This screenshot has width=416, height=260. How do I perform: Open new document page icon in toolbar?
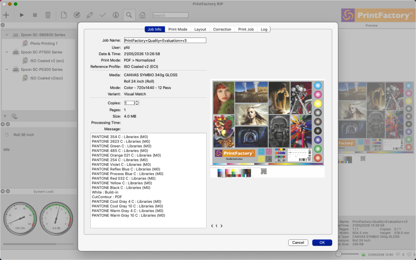coord(64,15)
